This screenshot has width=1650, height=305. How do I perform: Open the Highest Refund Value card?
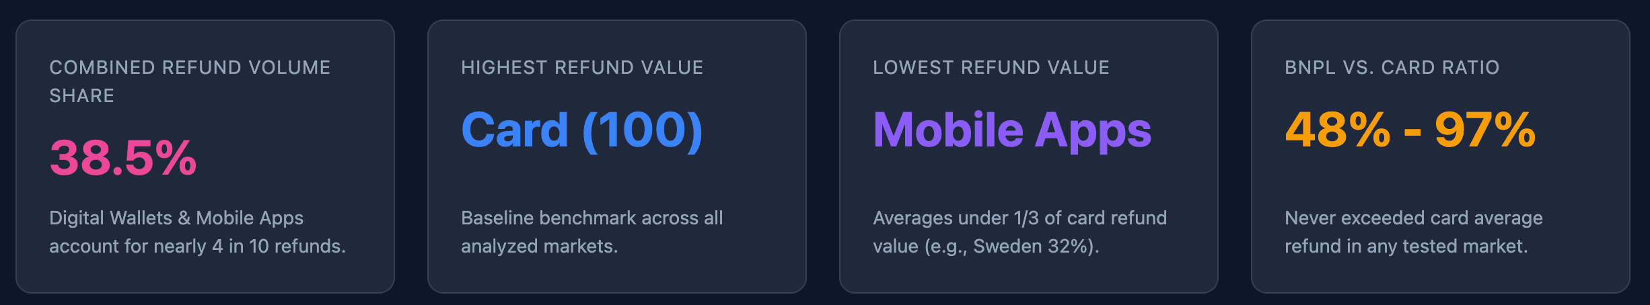(x=617, y=157)
